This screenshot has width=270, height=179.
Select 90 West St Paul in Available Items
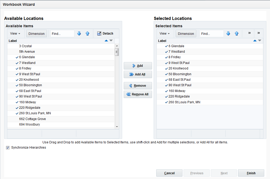(61, 96)
